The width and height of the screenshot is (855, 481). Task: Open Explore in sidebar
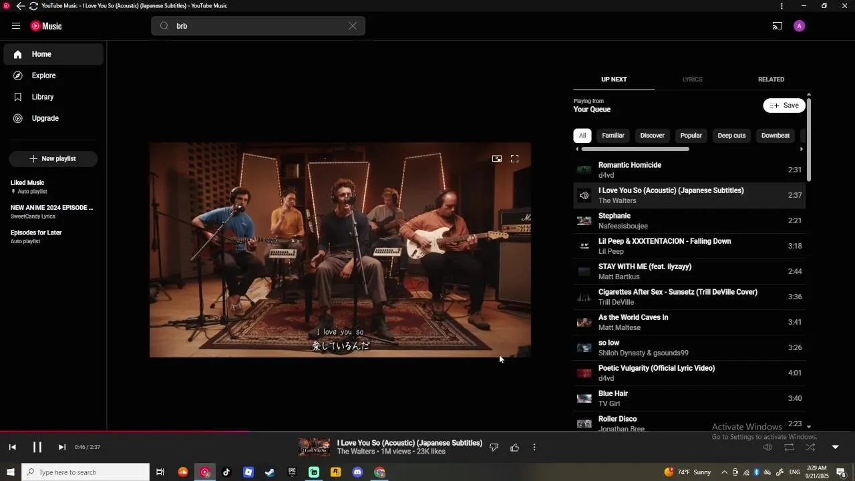[53, 75]
